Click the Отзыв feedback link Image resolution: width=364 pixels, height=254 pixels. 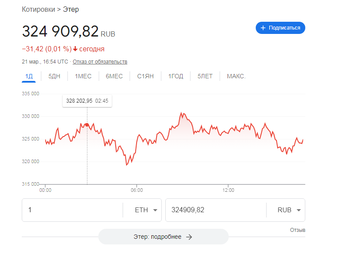tap(297, 230)
